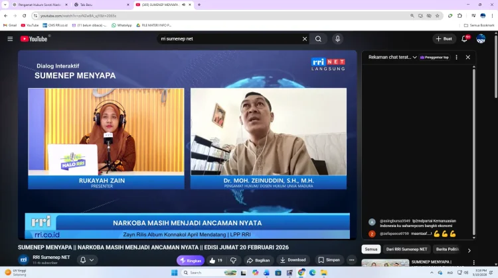Open RRI Sumenep NET channel avatar
The width and height of the screenshot is (498, 278).
pos(23,260)
